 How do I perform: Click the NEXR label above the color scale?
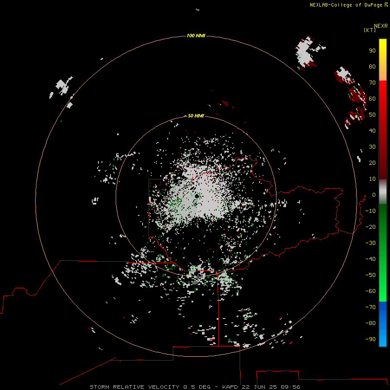tap(381, 26)
